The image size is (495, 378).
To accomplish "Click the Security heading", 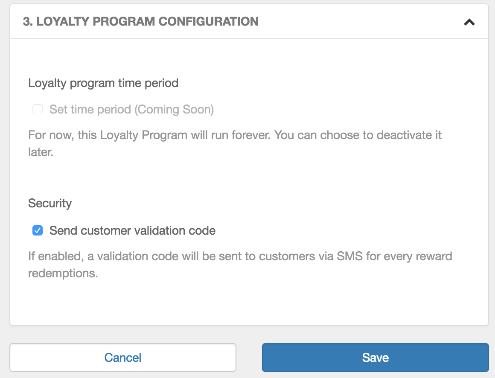I will (50, 203).
